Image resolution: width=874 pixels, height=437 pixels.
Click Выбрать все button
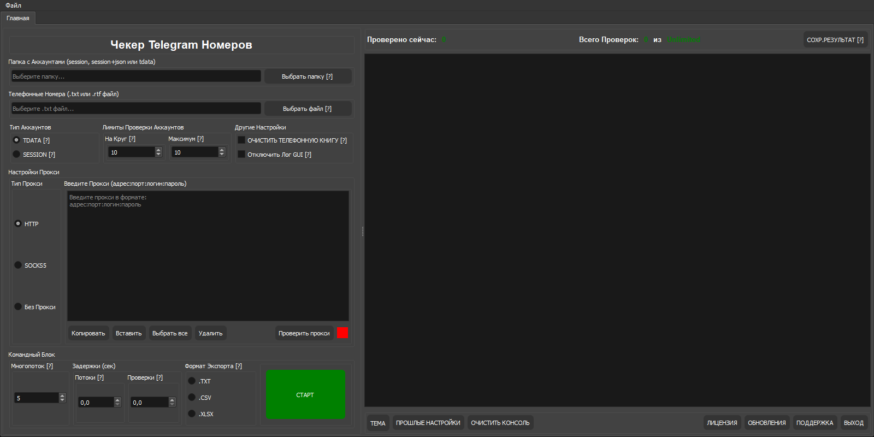(x=170, y=333)
